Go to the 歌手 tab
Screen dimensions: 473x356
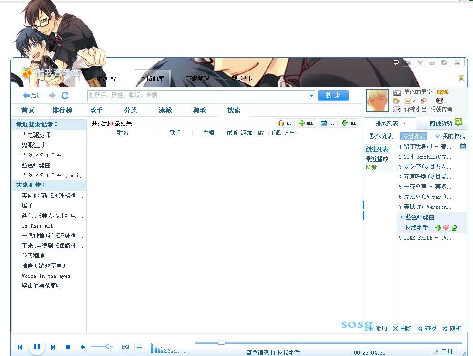[96, 111]
